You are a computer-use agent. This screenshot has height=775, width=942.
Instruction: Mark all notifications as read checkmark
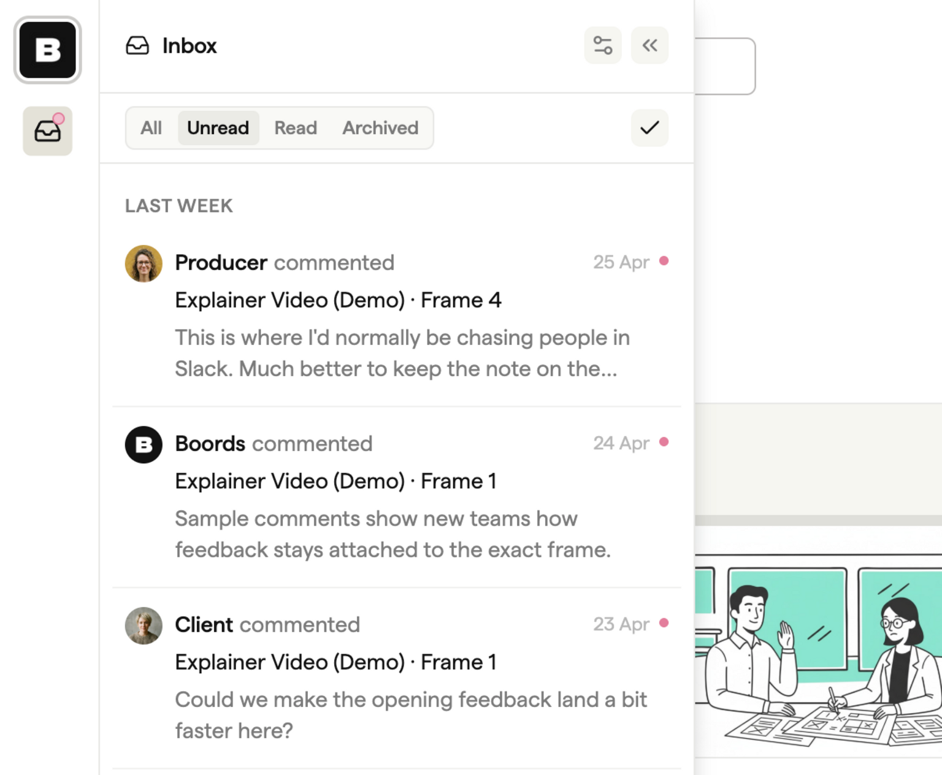click(649, 128)
